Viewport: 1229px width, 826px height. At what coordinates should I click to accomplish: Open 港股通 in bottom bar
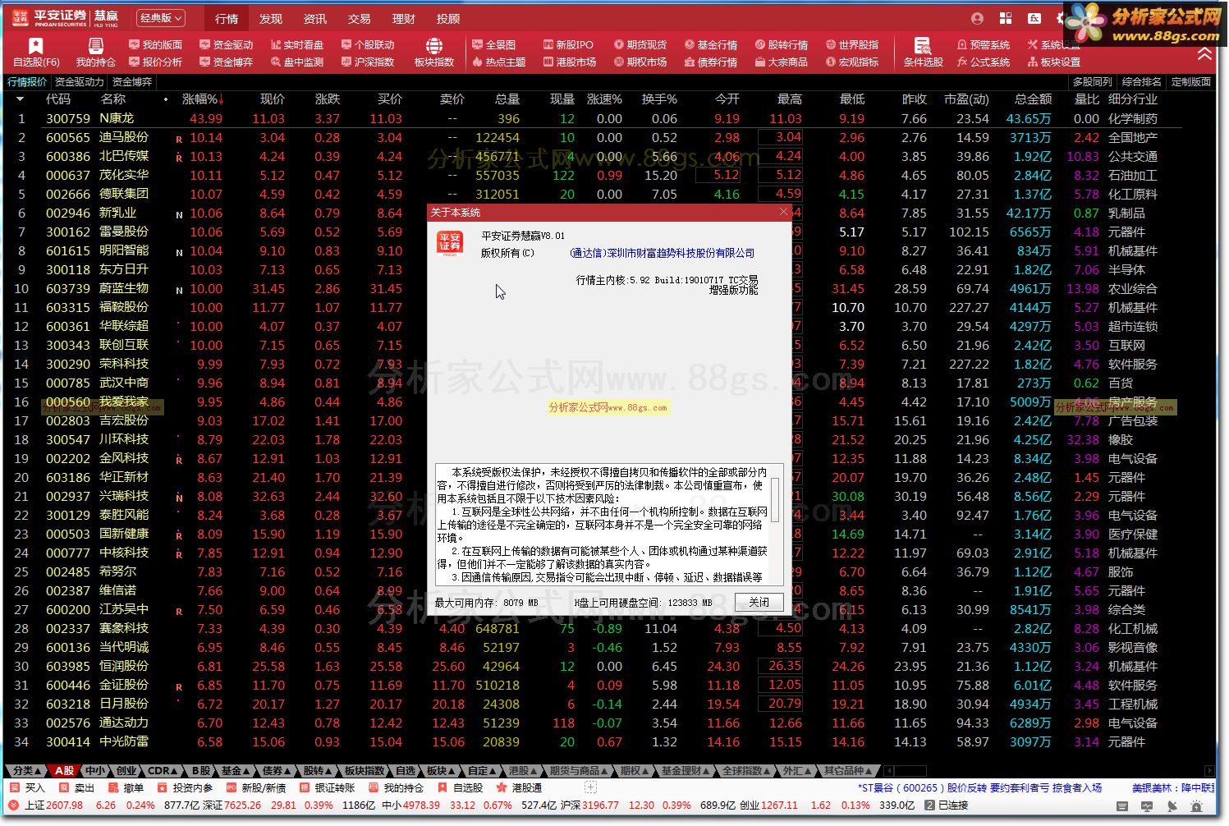(519, 788)
